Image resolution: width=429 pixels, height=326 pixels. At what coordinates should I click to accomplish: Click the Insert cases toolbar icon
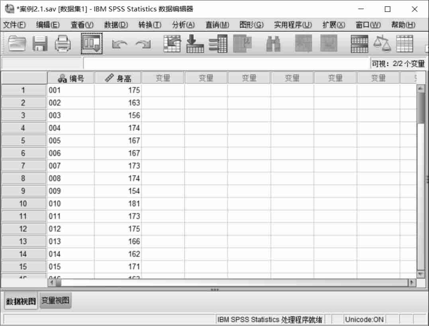[x=304, y=43]
